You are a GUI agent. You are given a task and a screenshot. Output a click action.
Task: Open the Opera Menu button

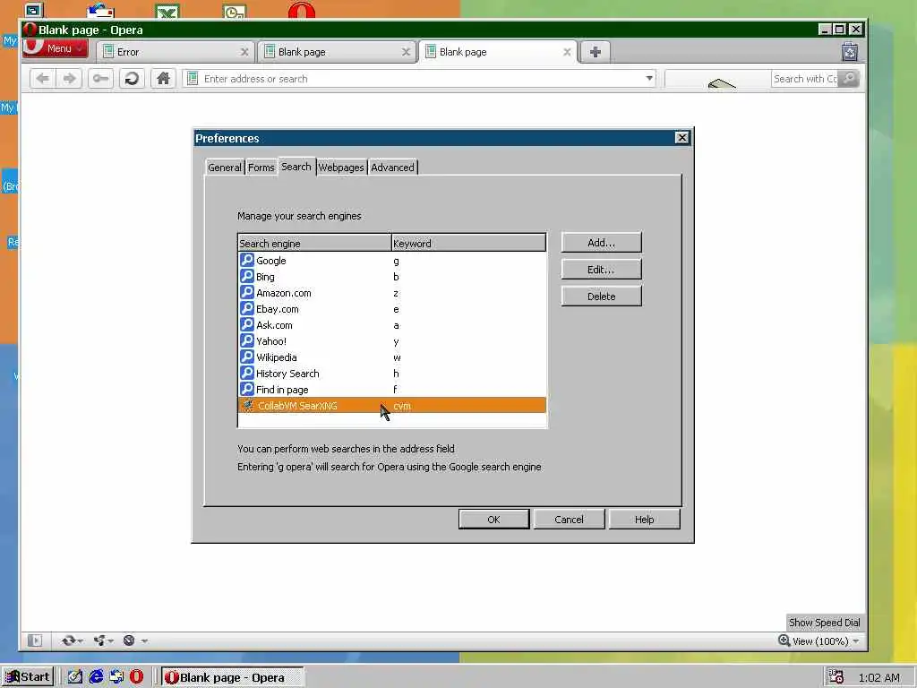(x=56, y=48)
